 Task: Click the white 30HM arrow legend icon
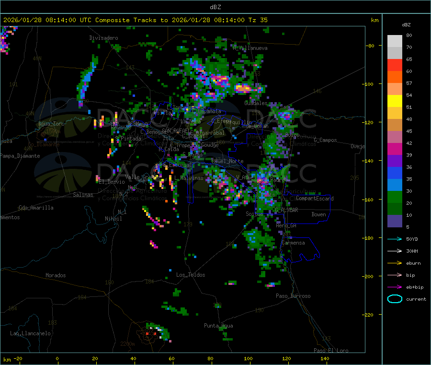395,251
